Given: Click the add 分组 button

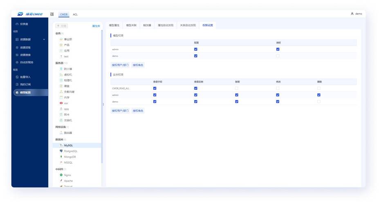Looking at the screenshot, I should tap(62, 26).
